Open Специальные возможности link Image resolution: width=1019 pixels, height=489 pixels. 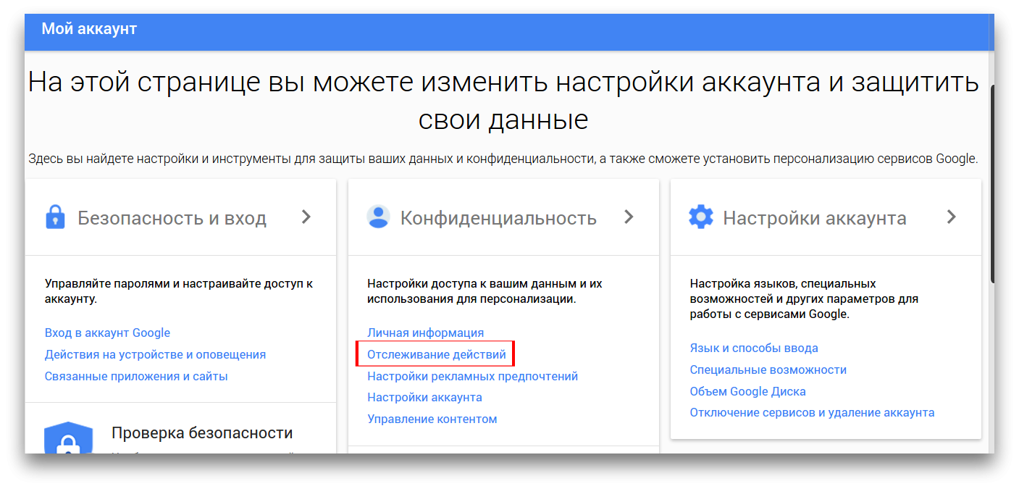click(768, 370)
